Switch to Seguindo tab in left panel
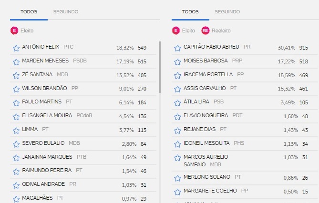The height and width of the screenshot is (203, 319). click(x=66, y=12)
